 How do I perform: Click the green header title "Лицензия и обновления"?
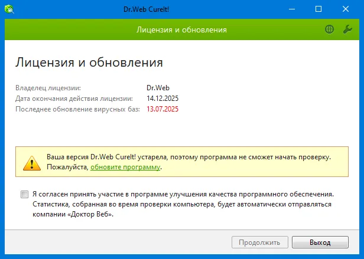pyautogui.click(x=181, y=29)
